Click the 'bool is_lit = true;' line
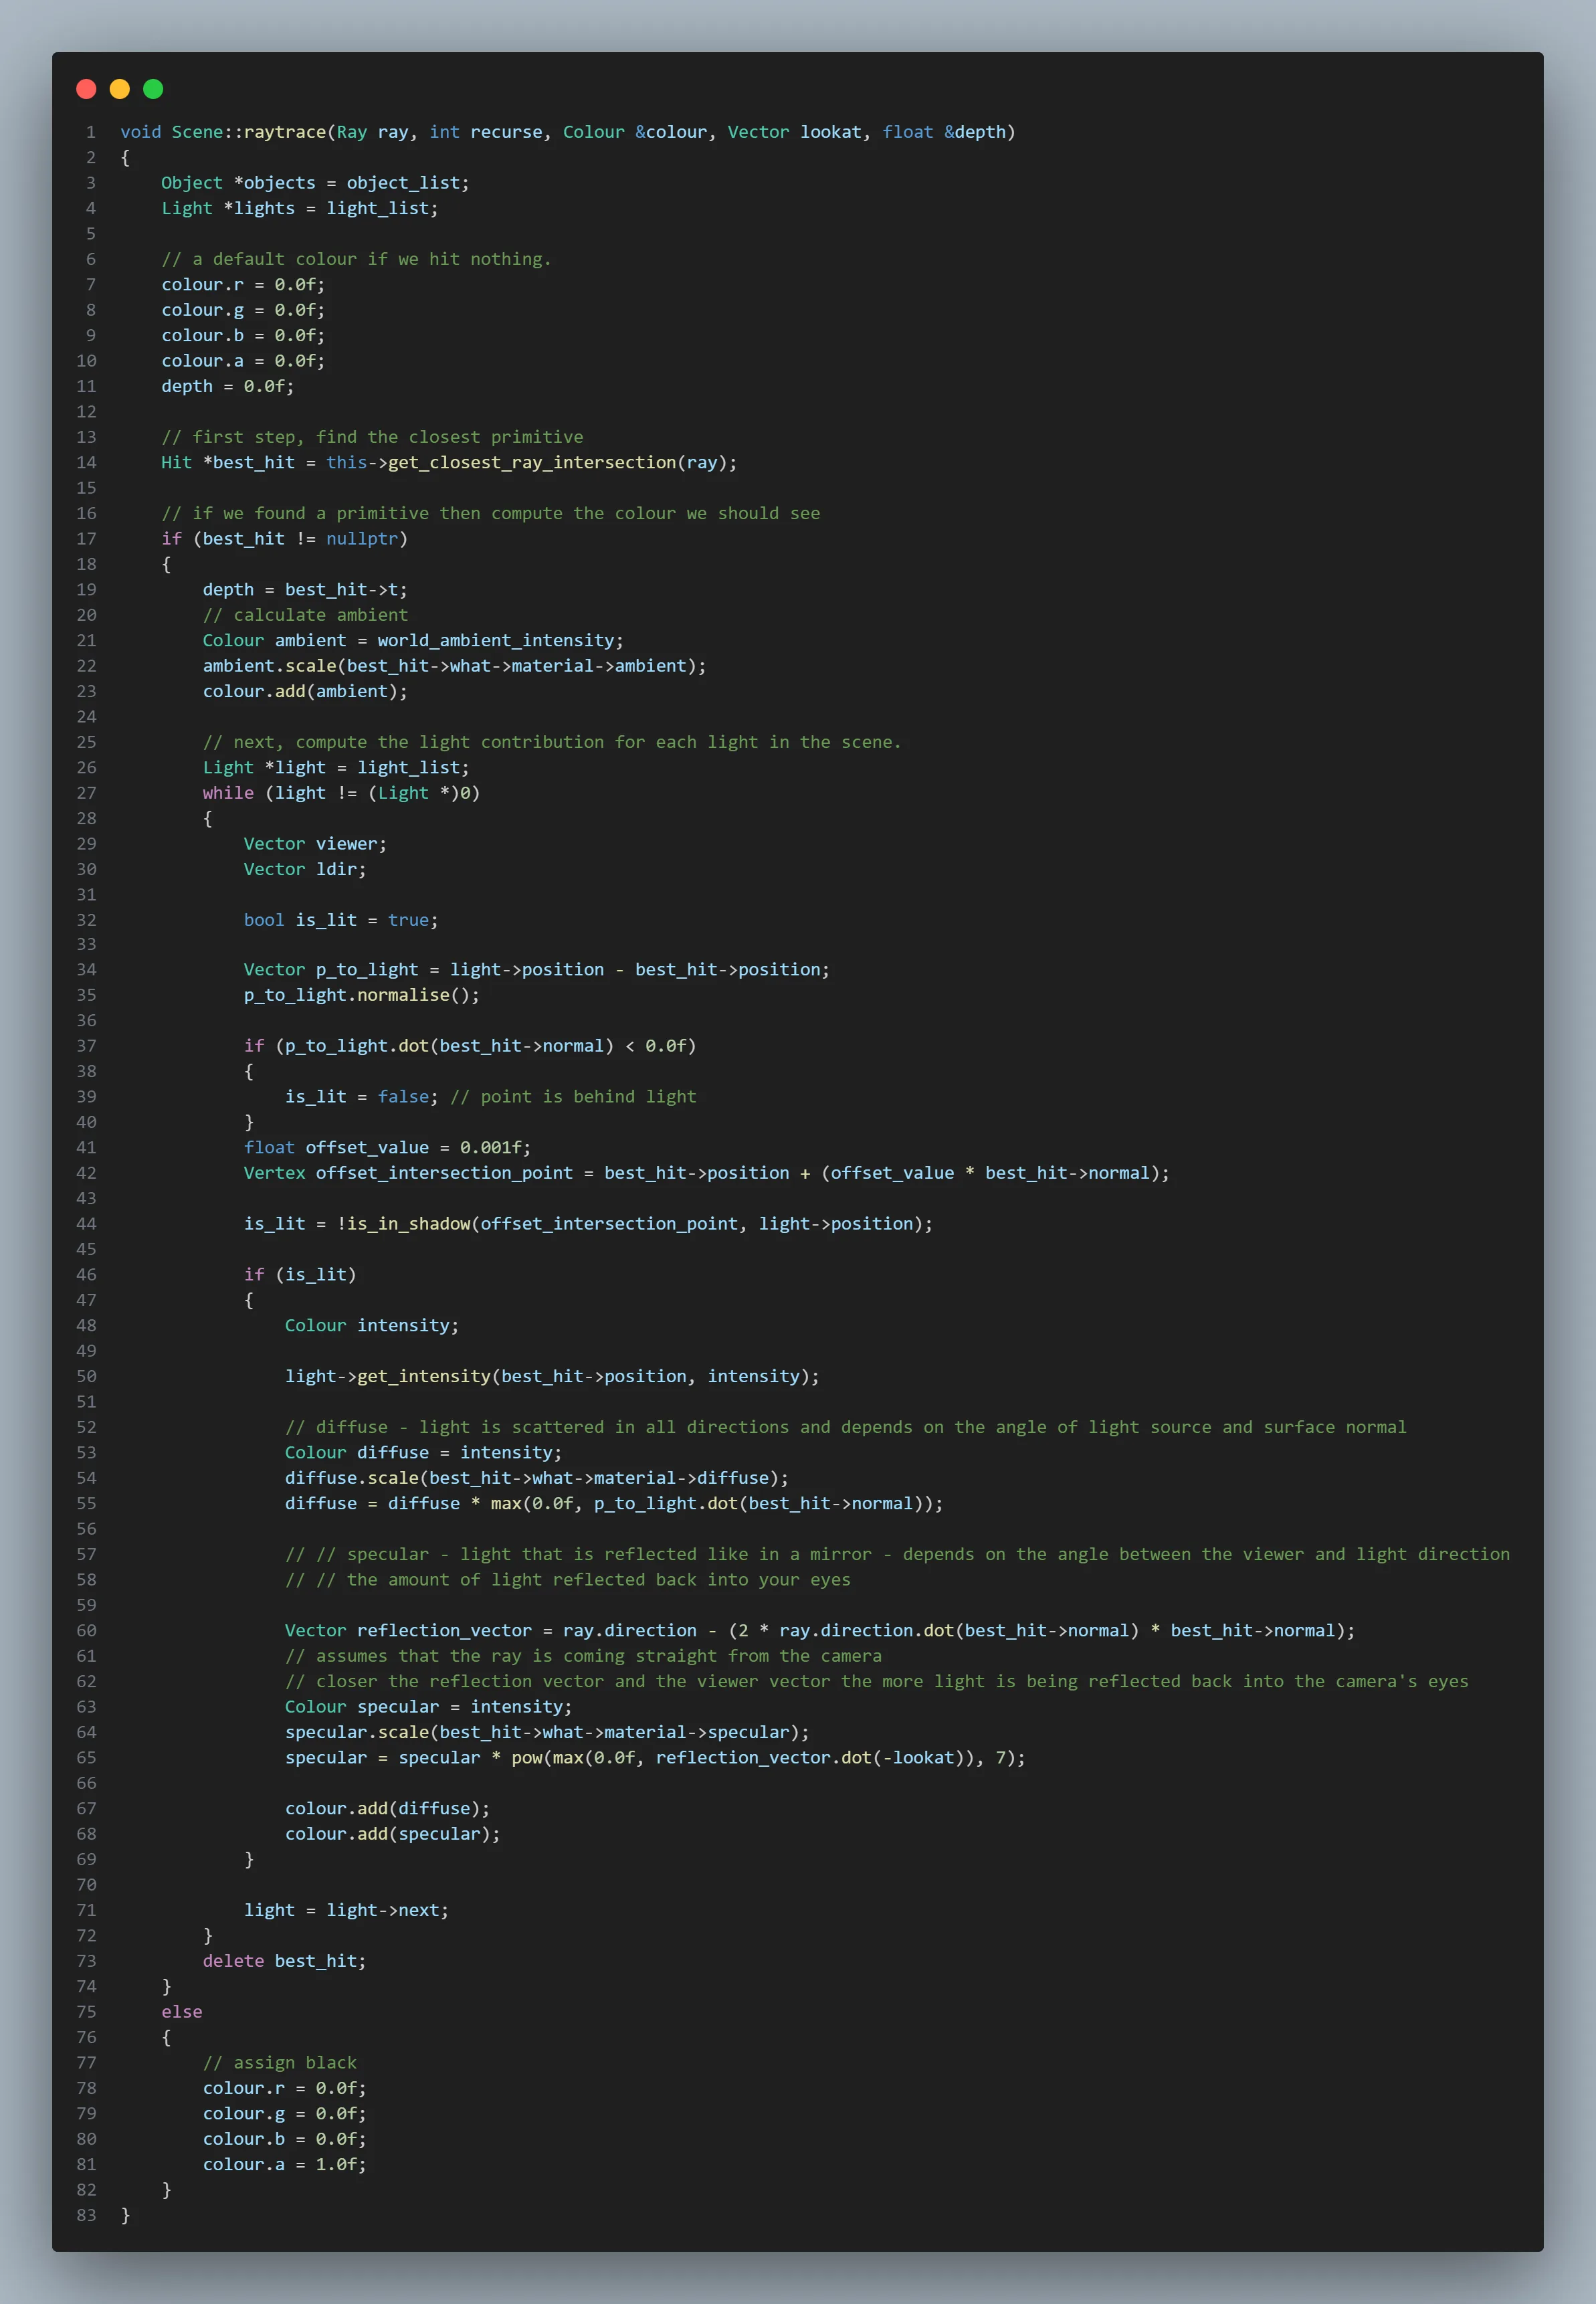The image size is (1596, 2304). (x=341, y=920)
